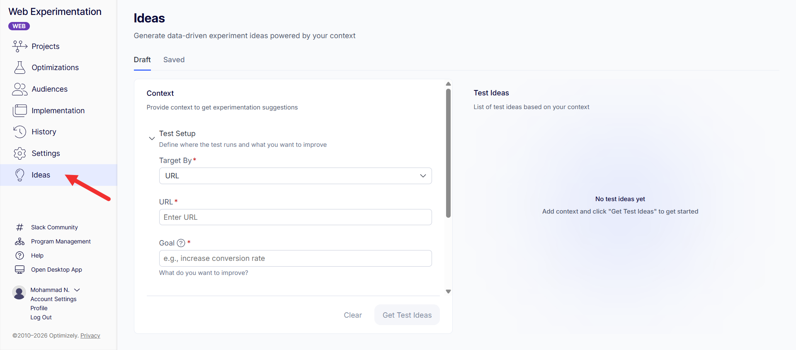
Task: Click the Implementation window icon
Action: click(x=19, y=111)
